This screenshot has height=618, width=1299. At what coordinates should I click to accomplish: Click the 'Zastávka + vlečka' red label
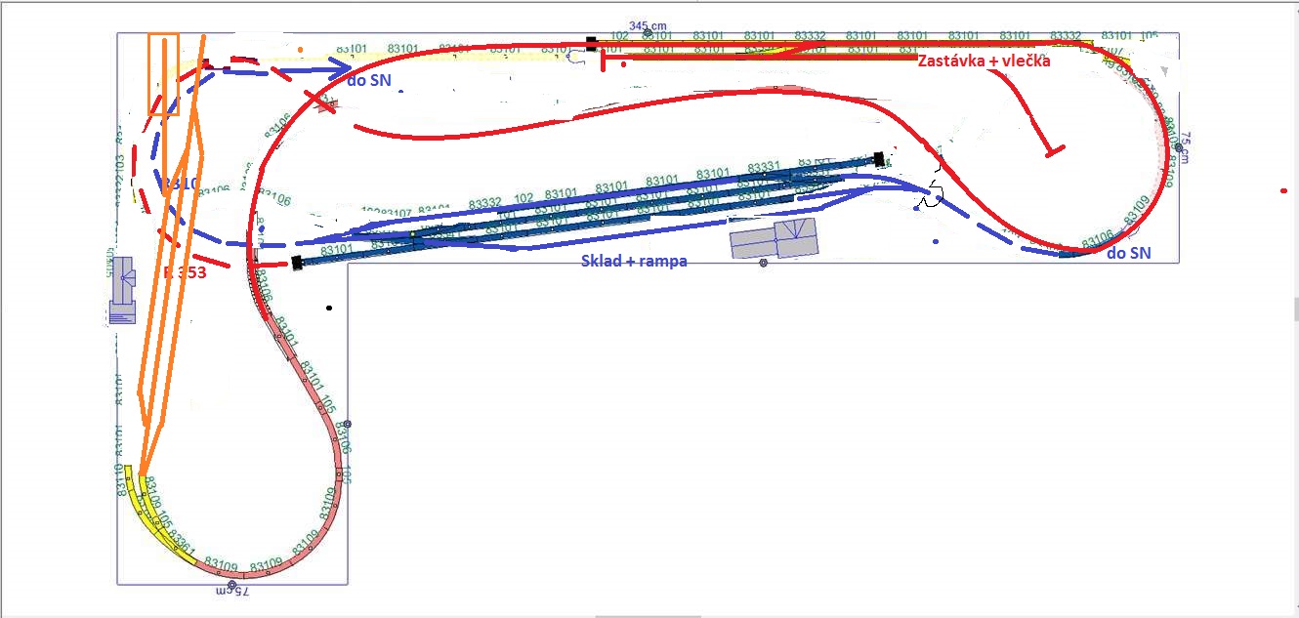pyautogui.click(x=983, y=61)
